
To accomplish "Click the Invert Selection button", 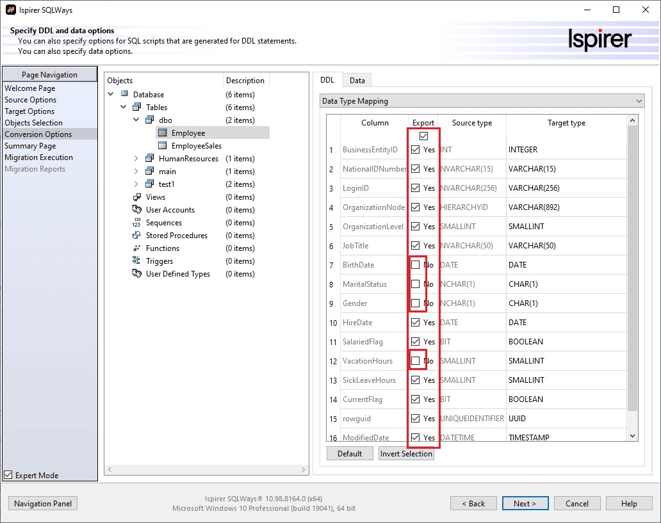I will pyautogui.click(x=406, y=454).
